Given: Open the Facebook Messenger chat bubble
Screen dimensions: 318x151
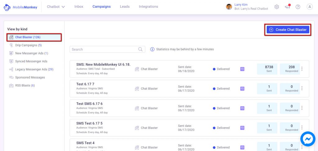Looking at the screenshot, I should (308, 139).
